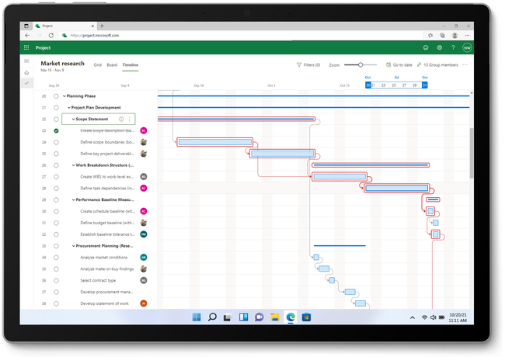Collapse the Project Plan Development group
Screen dimensions: 505x357
tap(68, 108)
